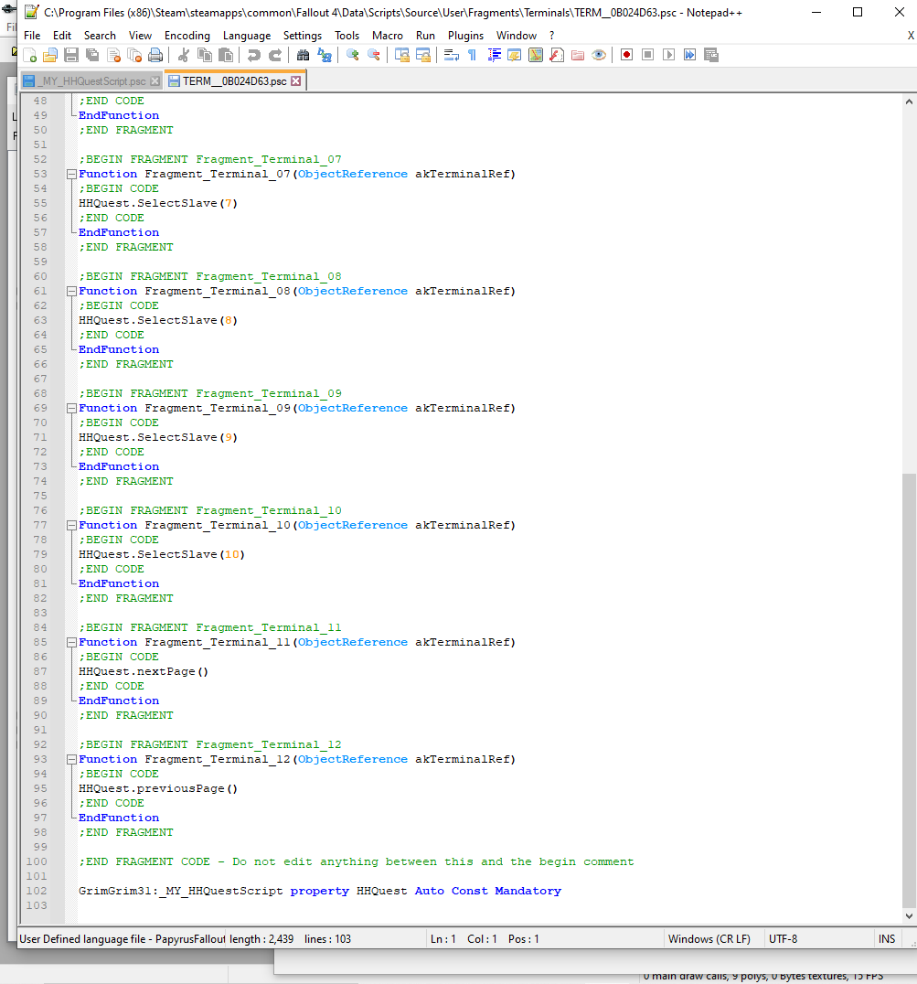Collapse Fragment_Terminal_09 function fold marker
Viewport: 917px width, 984px height.
(x=71, y=409)
